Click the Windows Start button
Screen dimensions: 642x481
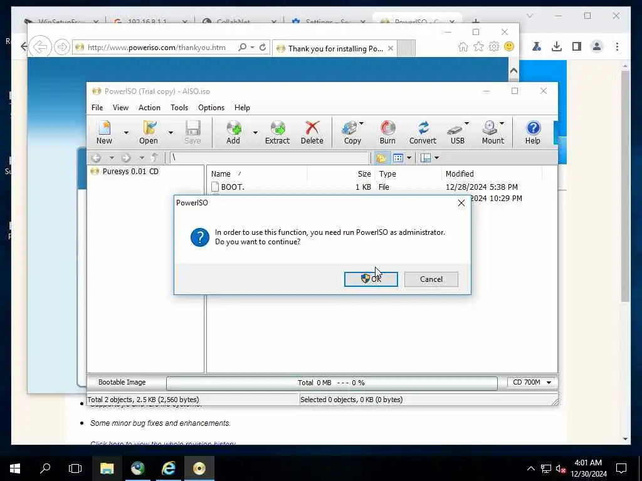(15, 468)
